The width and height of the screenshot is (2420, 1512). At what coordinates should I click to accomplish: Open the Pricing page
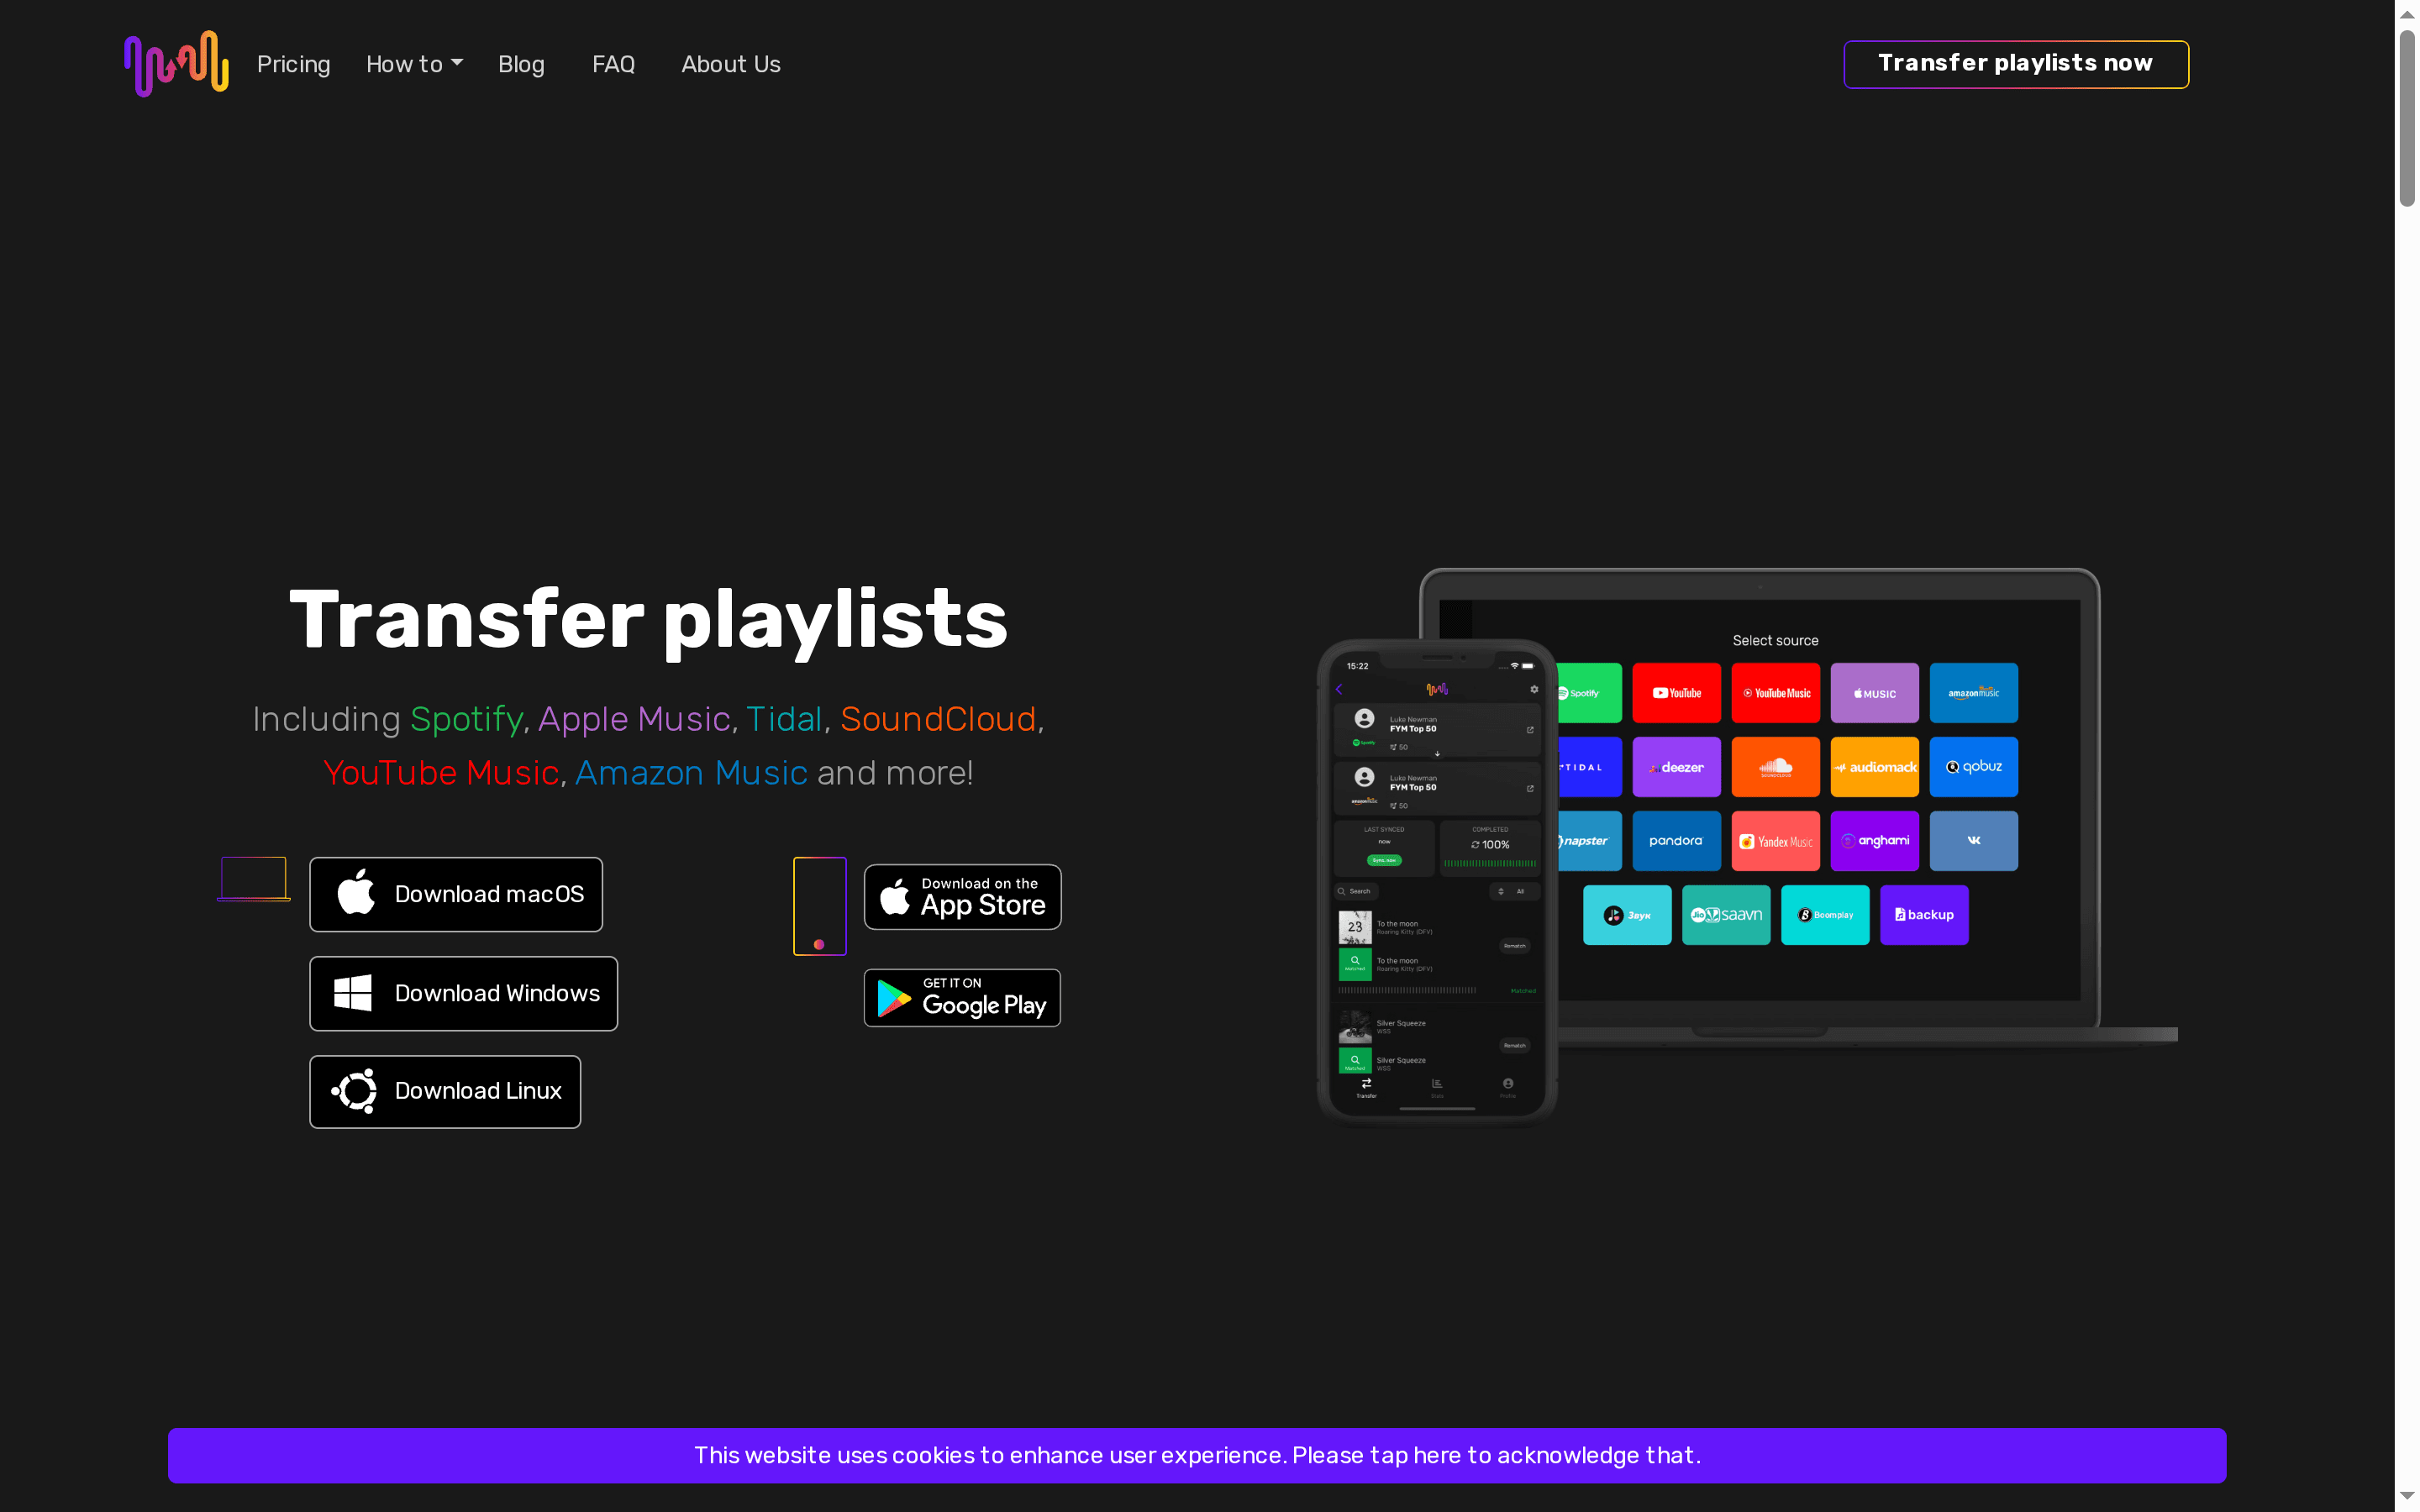click(x=293, y=64)
